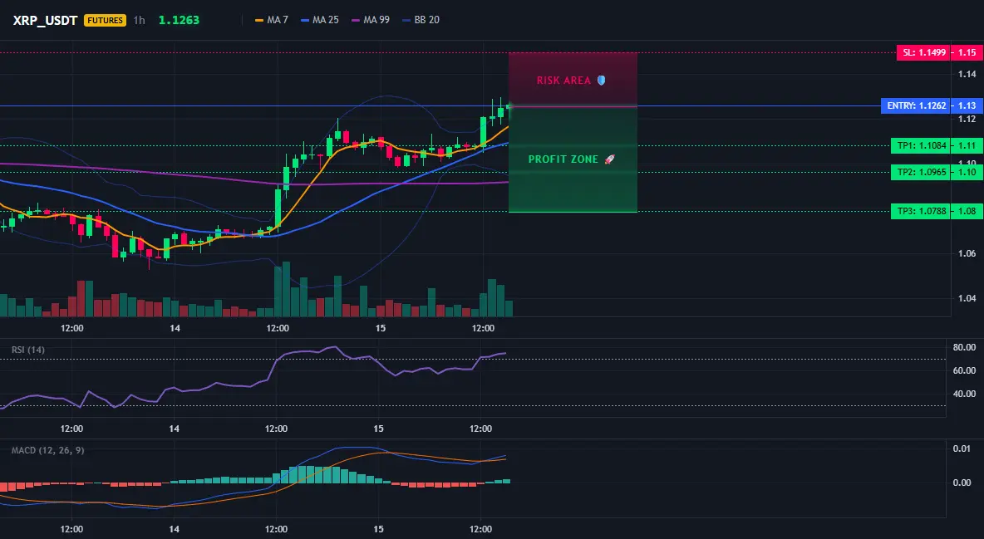Click the 60.00 RSI axis value
This screenshot has height=539, width=984.
pyautogui.click(x=964, y=370)
